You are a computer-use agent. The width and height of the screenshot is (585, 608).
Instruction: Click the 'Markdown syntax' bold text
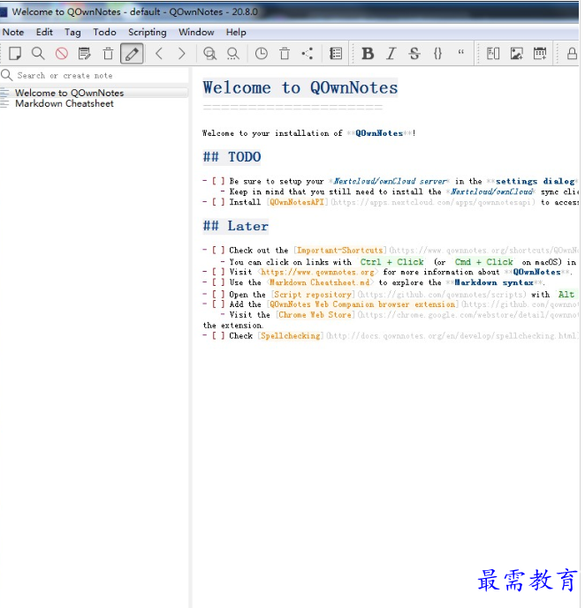tap(494, 282)
